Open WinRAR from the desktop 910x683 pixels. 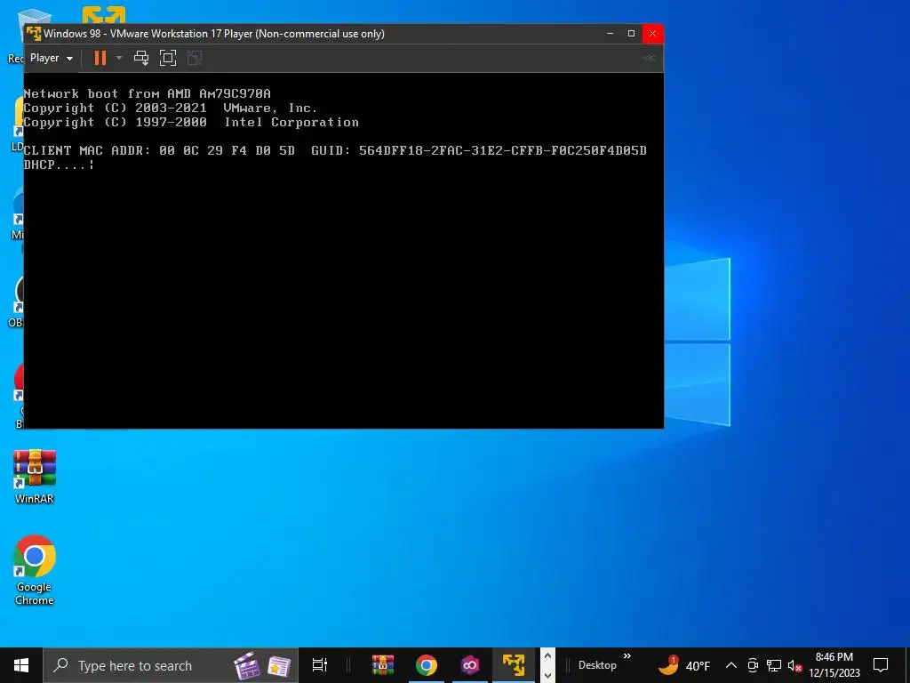click(x=35, y=477)
